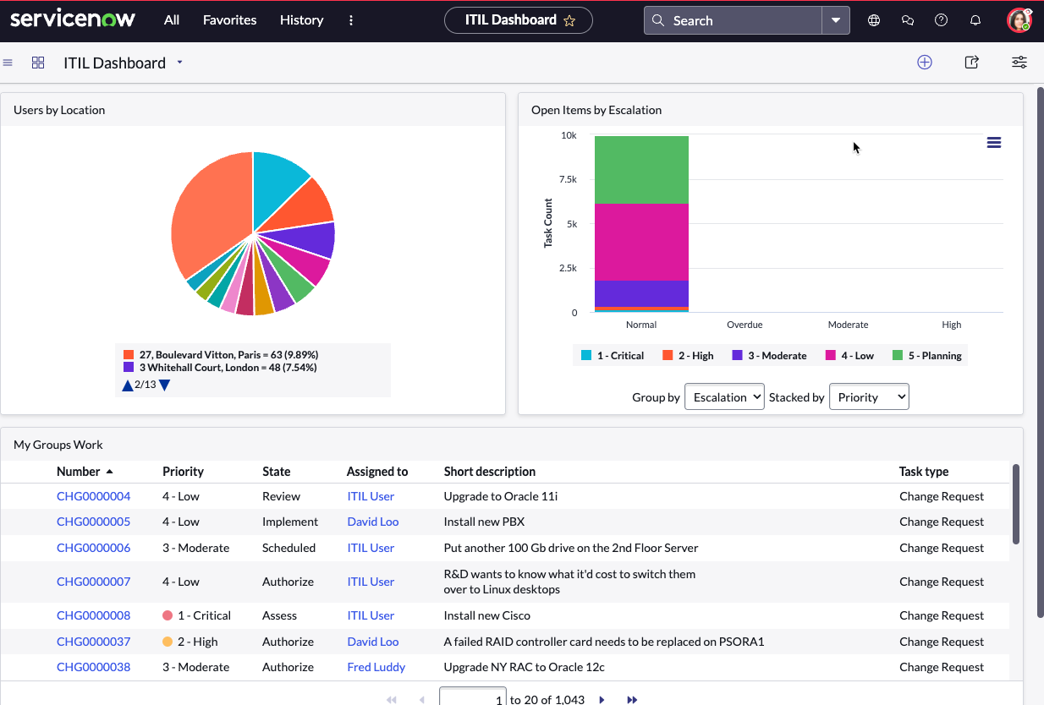Image resolution: width=1044 pixels, height=705 pixels.
Task: Open the Favorites menu
Action: coord(229,20)
